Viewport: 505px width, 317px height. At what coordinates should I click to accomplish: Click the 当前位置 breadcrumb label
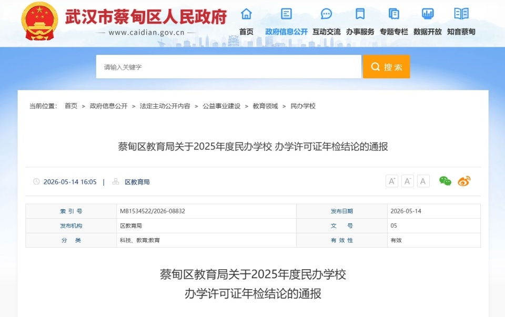pos(43,106)
